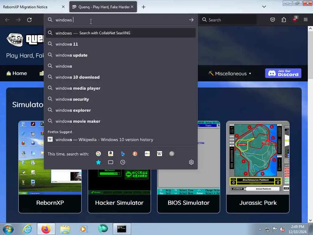
Task: Select suggestion 'windows update'
Action: [120, 55]
